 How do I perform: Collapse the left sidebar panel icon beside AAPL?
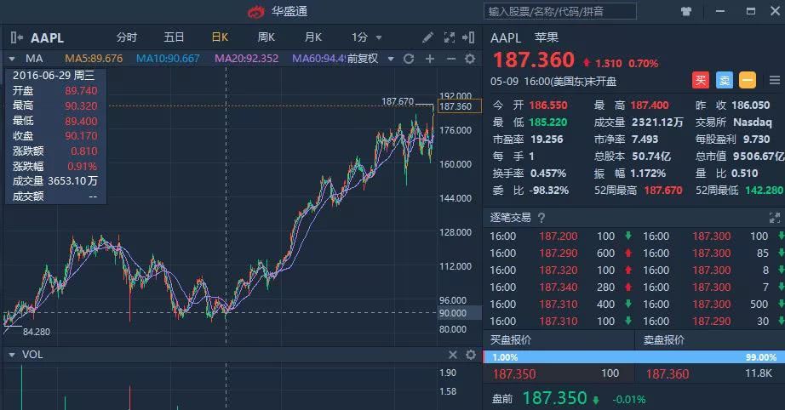point(16,37)
